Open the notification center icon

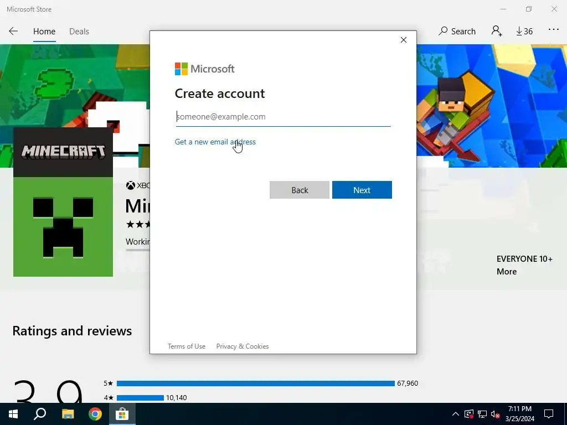[549, 414]
